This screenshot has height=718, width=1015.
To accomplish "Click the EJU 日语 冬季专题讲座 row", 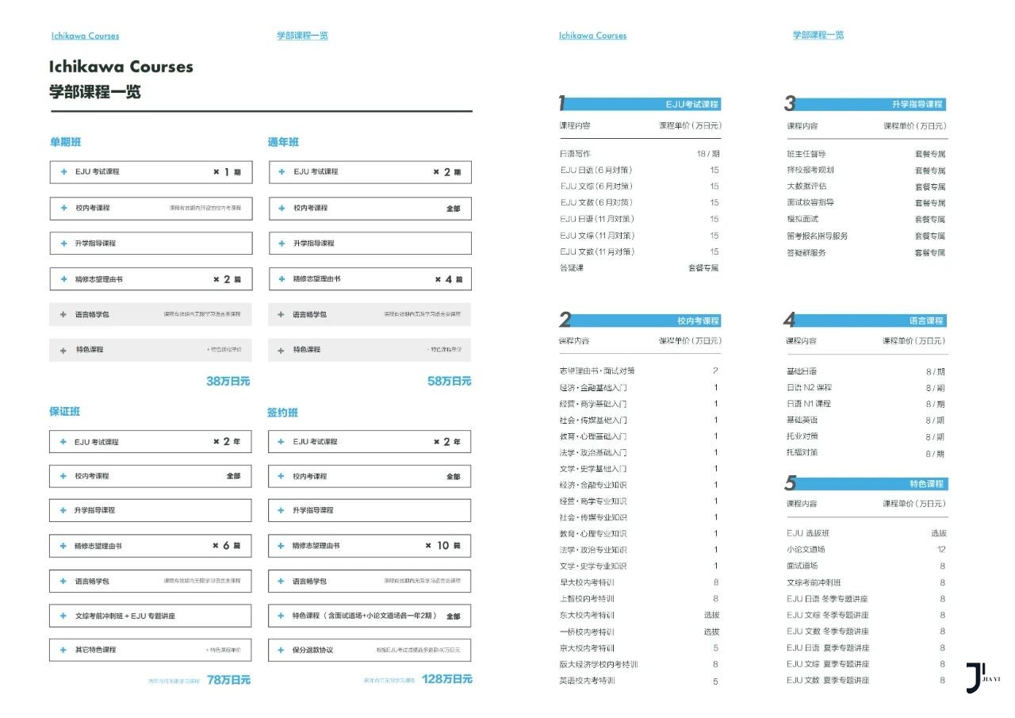I will coord(867,598).
